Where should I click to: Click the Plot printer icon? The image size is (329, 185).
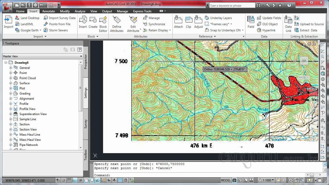(x=35, y=5)
